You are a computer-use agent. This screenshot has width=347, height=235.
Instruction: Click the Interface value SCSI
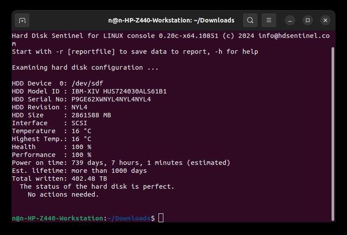pos(79,123)
